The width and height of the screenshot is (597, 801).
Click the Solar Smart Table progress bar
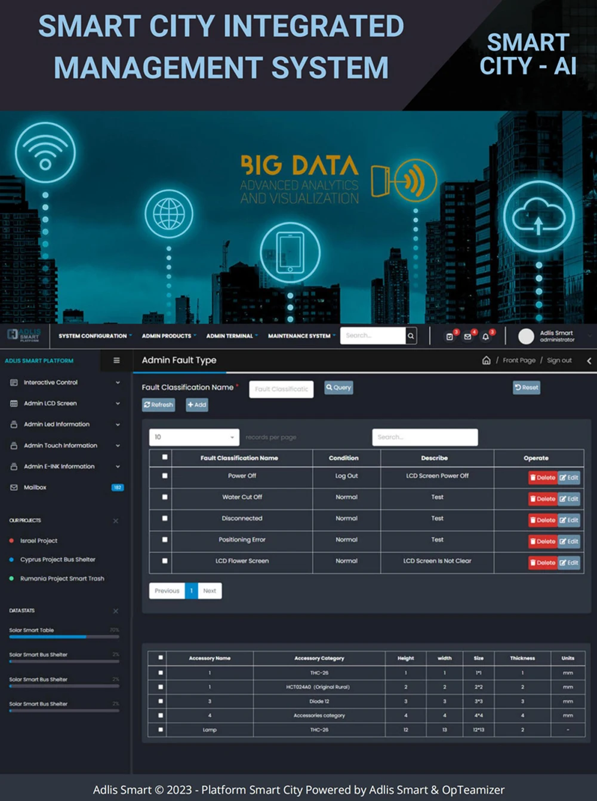click(x=64, y=637)
